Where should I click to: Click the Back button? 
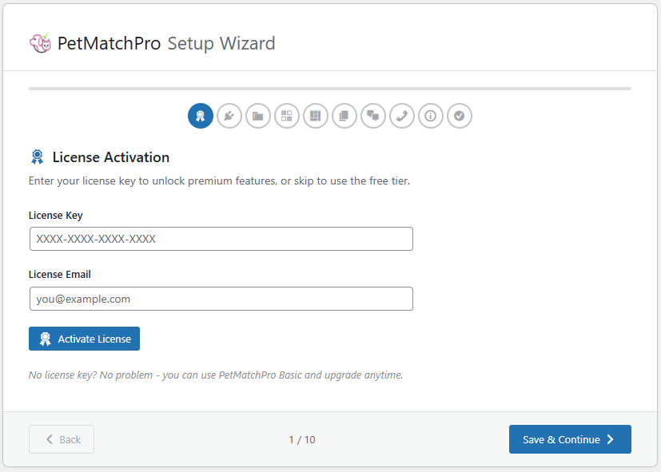click(62, 439)
